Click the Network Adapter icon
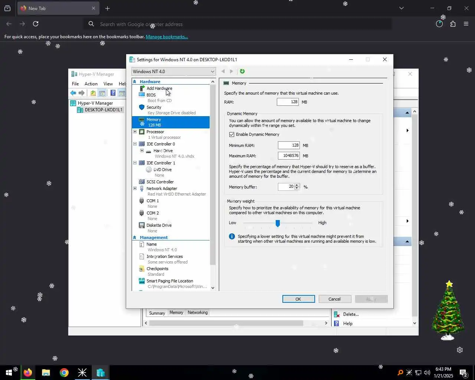Viewport: 475px width, 380px height. click(141, 189)
